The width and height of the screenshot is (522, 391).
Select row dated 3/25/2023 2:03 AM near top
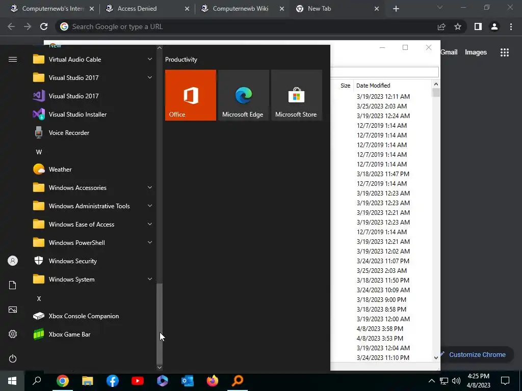[381, 106]
